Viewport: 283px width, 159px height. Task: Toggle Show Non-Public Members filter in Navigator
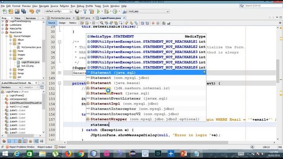(x=19, y=141)
